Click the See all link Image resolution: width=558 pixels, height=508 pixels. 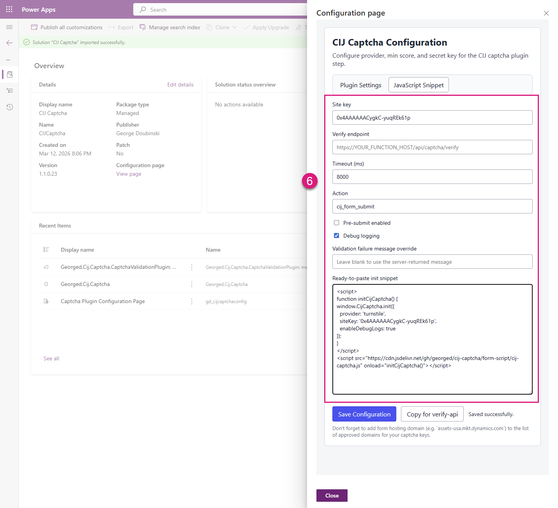coord(51,358)
